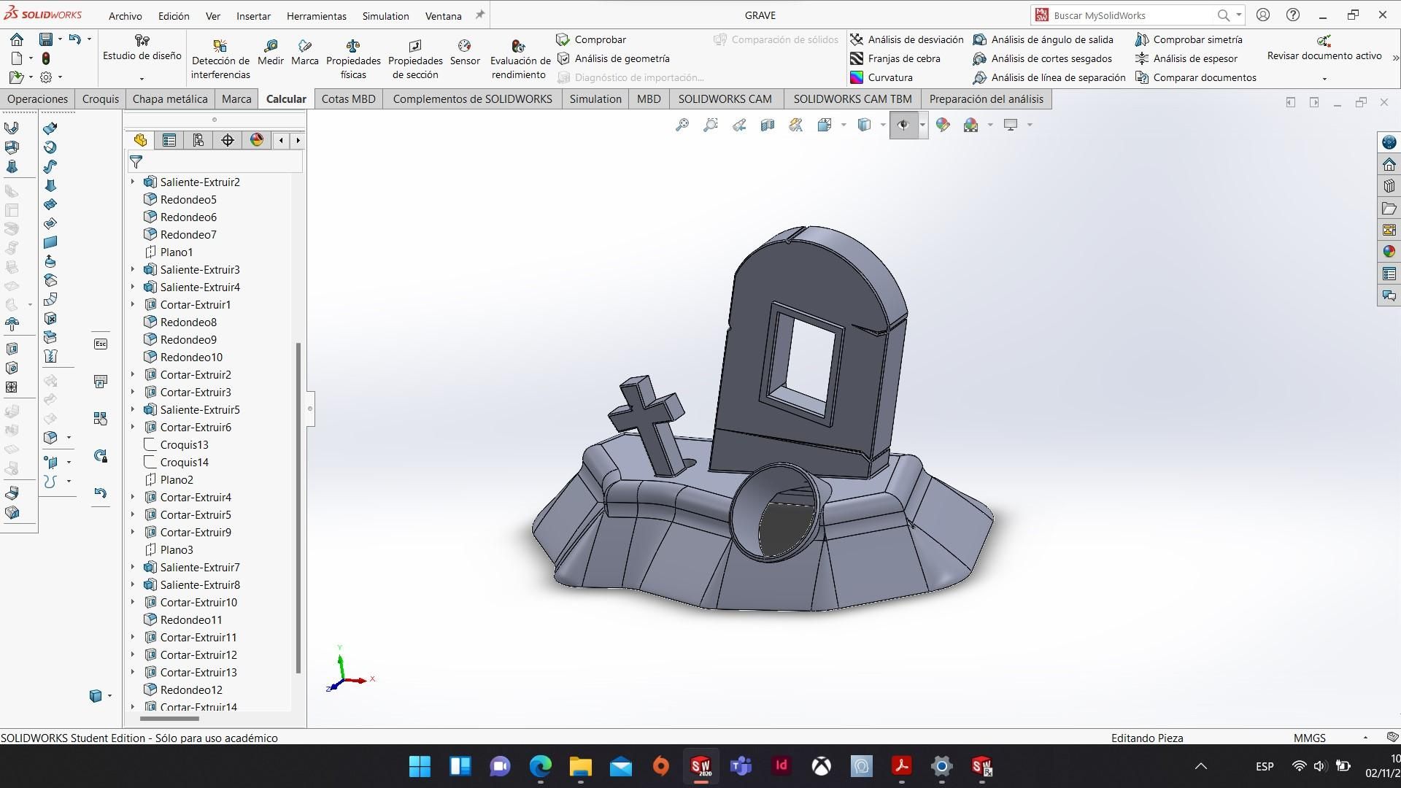1401x788 pixels.
Task: Open Propiedades físicas tool
Action: click(353, 47)
